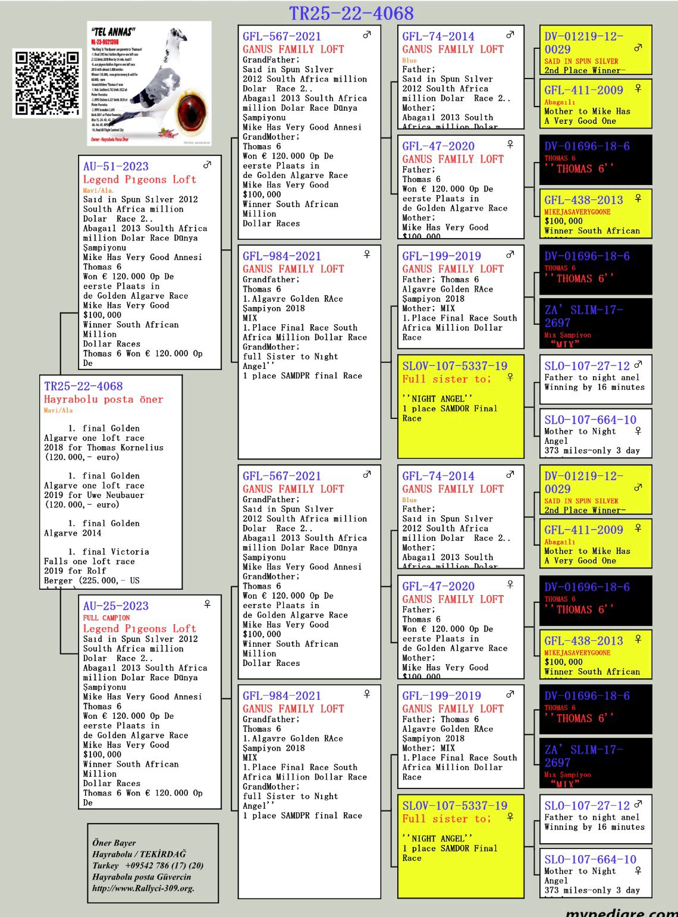678x917 pixels.
Task: Click "FULL CAMPION" label under AU-25-2023
Action: click(106, 618)
